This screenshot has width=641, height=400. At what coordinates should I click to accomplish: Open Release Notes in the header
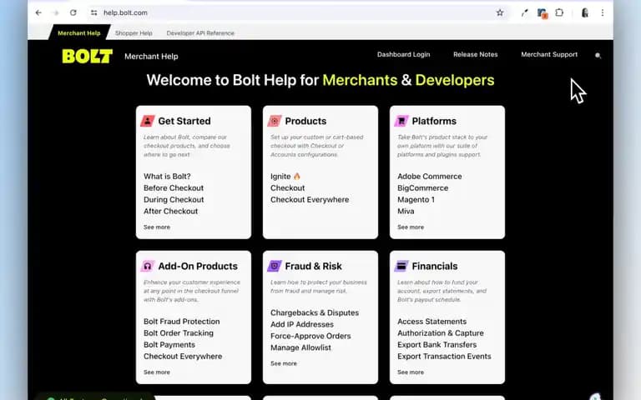click(x=476, y=54)
